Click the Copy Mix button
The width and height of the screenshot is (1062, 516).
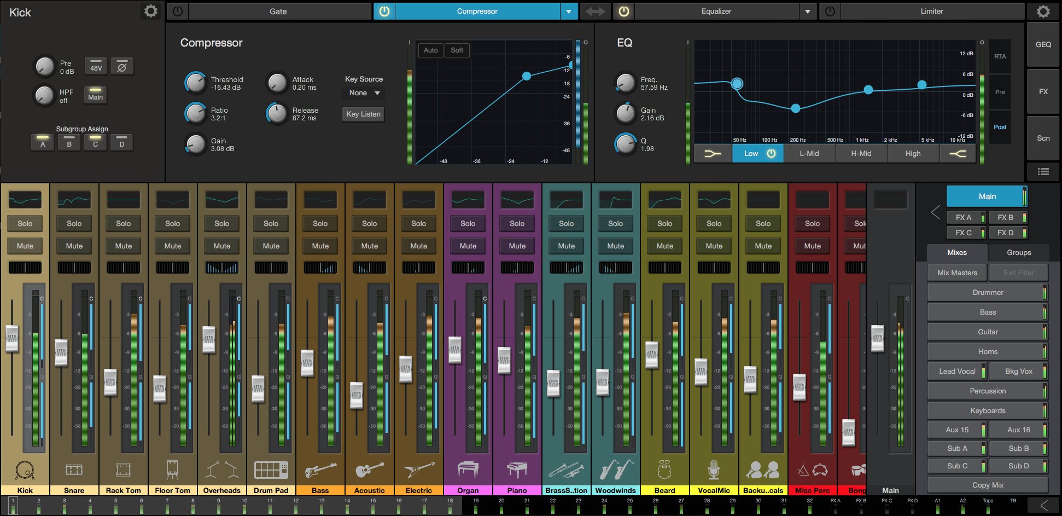(988, 485)
